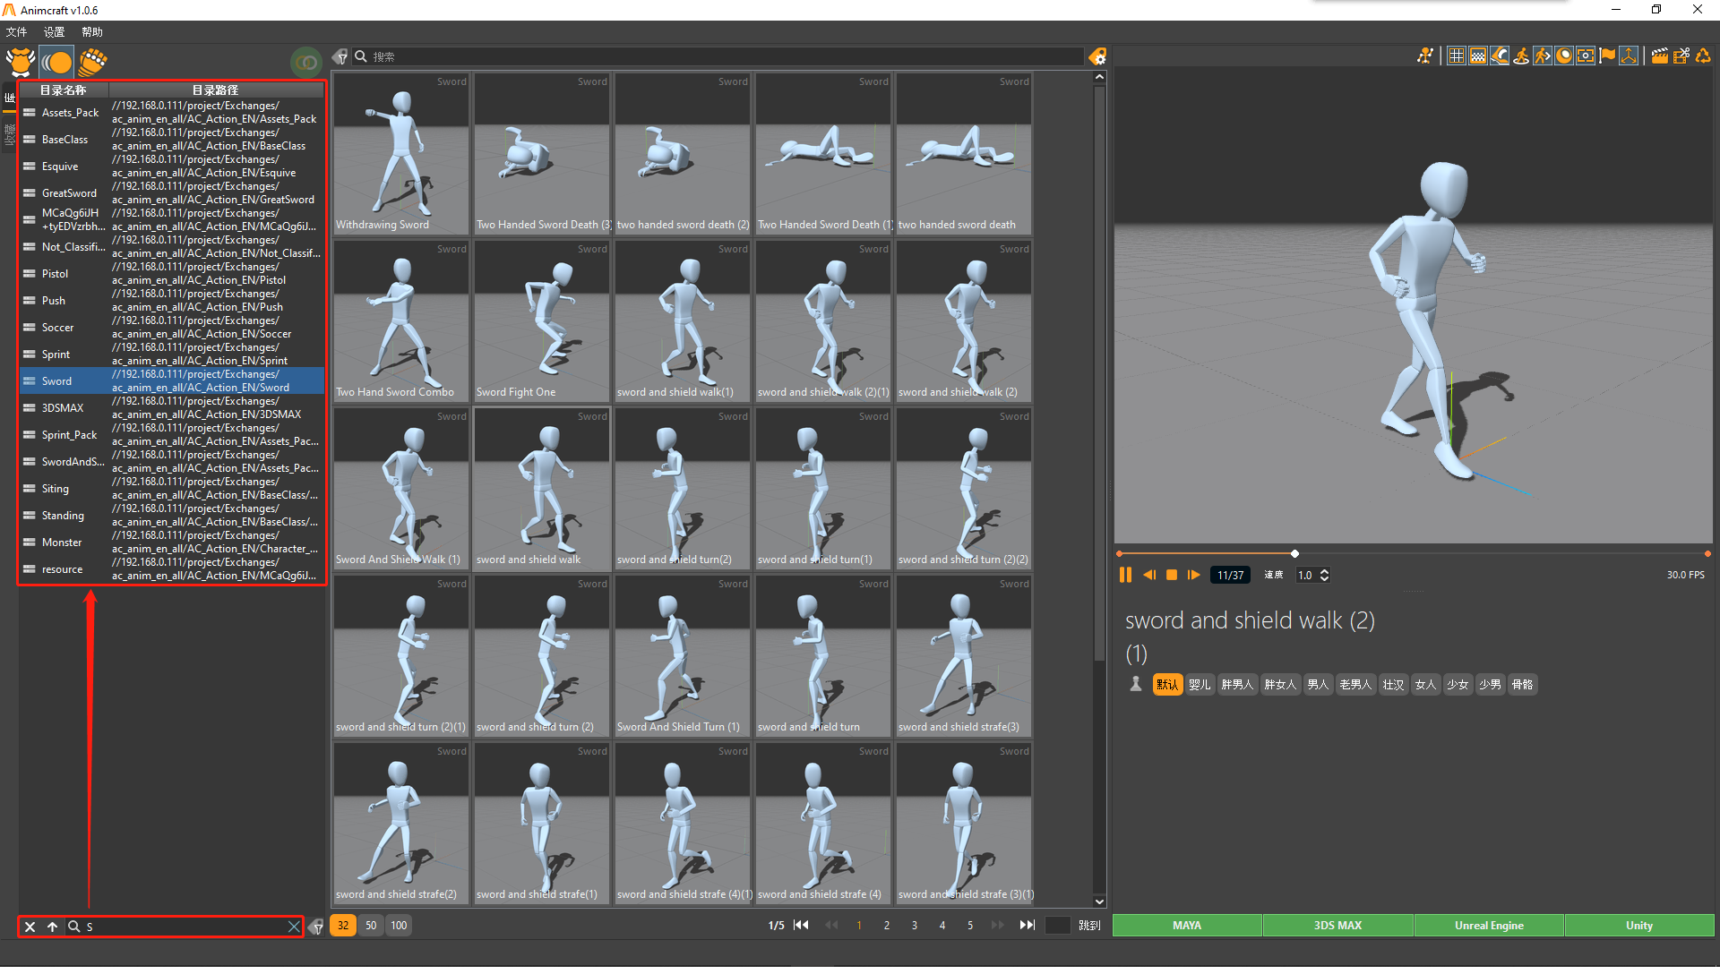Screen dimensions: 1720x974
Task: Click the armor character assets icon
Action: (x=20, y=62)
